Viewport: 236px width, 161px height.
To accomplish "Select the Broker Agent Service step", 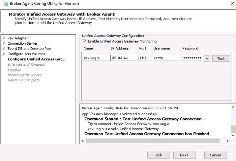I will [x=25, y=75].
